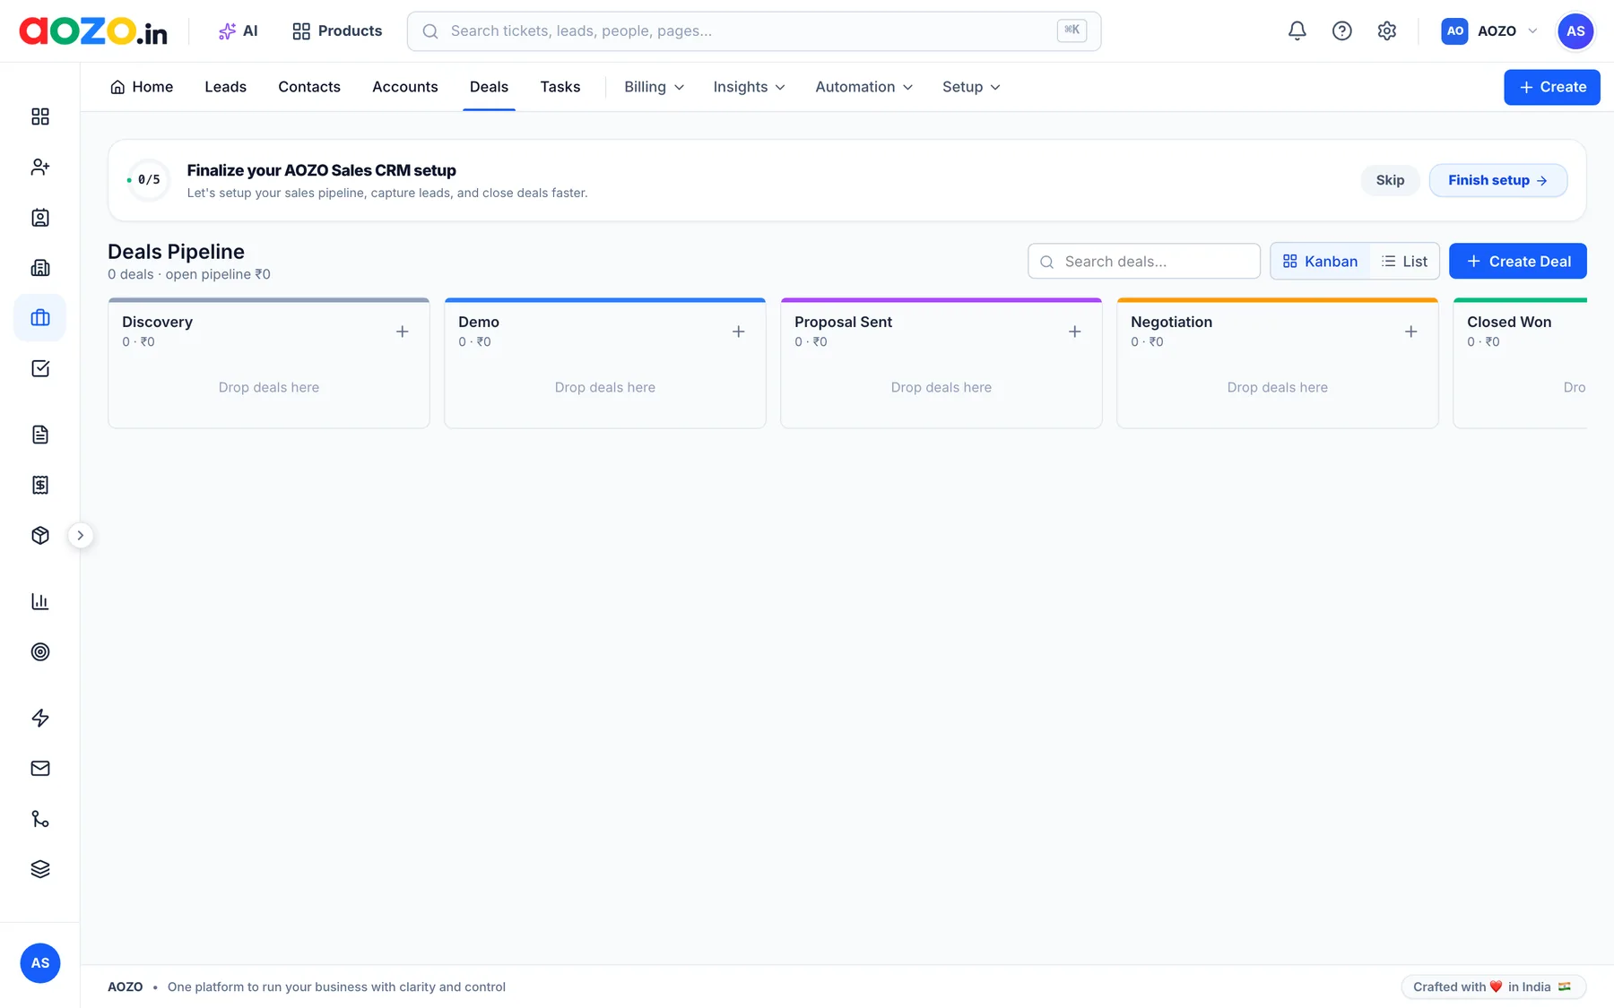Screen dimensions: 1614x1008
Task: Go to the Home tab
Action: 142,87
